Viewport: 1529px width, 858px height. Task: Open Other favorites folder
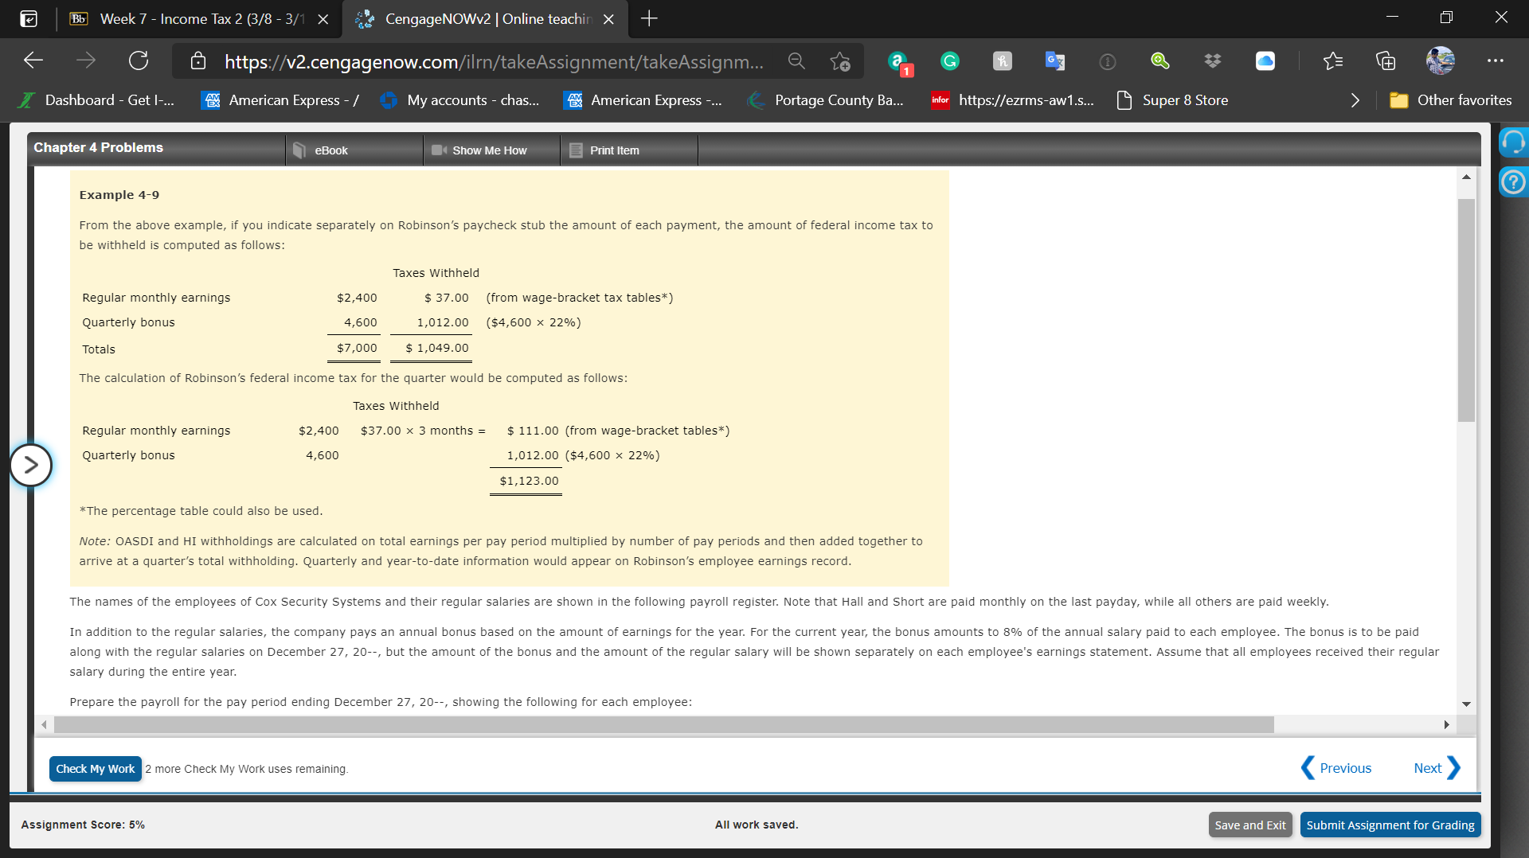(x=1450, y=100)
